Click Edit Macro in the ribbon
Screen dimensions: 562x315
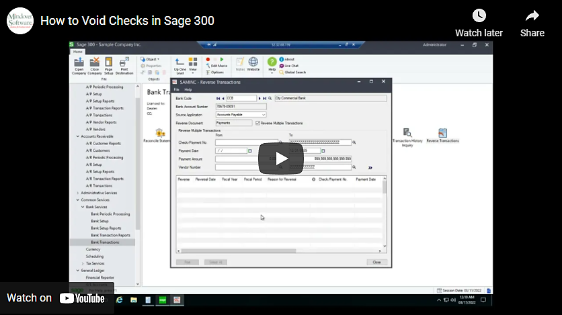(x=217, y=66)
